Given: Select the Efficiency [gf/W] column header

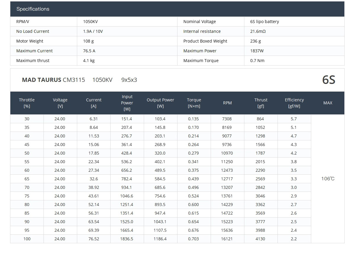Looking at the screenshot, I should (294, 103).
